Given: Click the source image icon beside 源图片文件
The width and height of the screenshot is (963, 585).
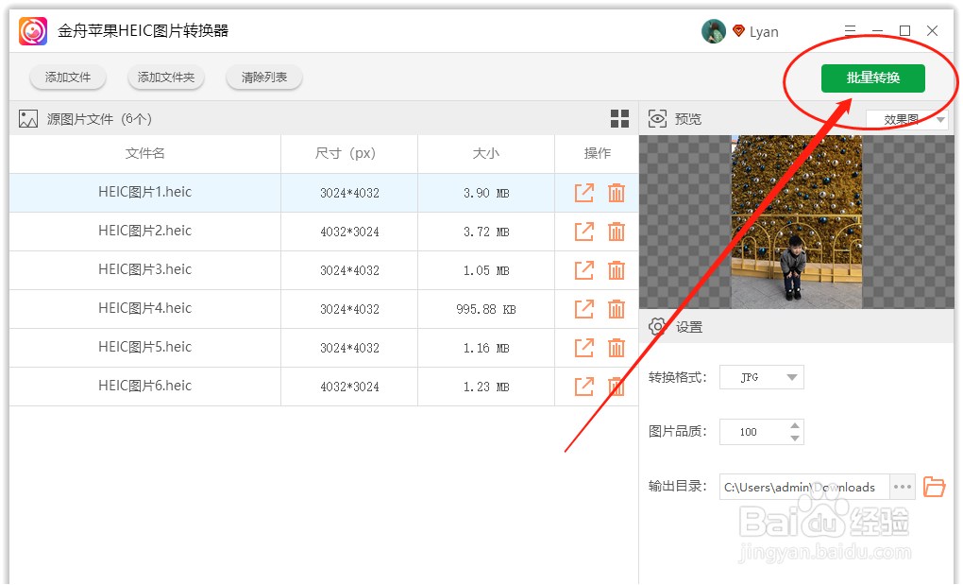Looking at the screenshot, I should coord(26,118).
